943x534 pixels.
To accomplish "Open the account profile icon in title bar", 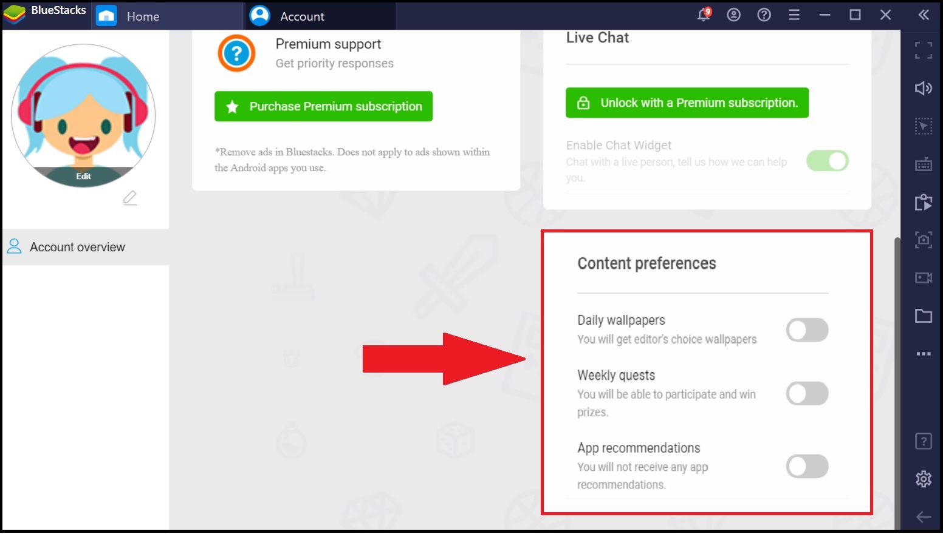I will coord(734,15).
